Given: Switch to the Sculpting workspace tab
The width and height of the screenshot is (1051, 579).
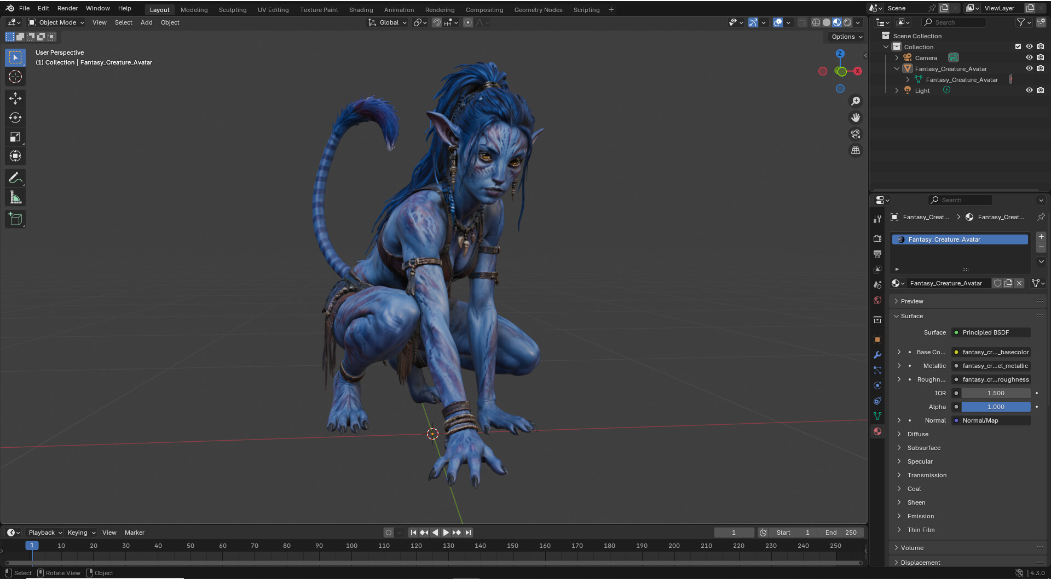Looking at the screenshot, I should 233,9.
